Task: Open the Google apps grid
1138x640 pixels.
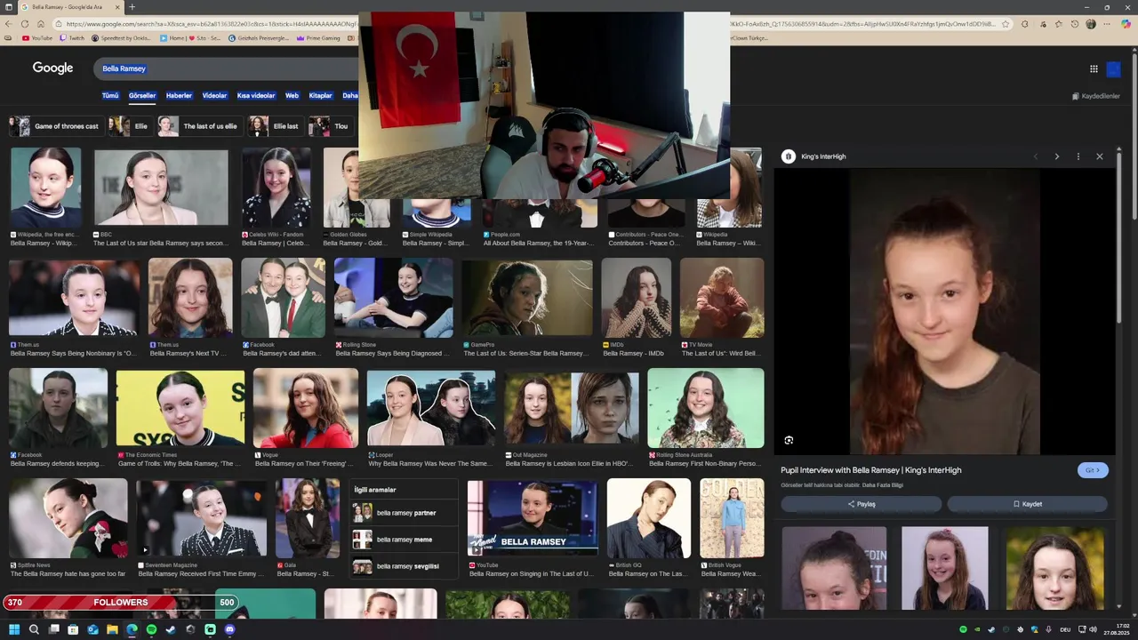Action: [1094, 68]
